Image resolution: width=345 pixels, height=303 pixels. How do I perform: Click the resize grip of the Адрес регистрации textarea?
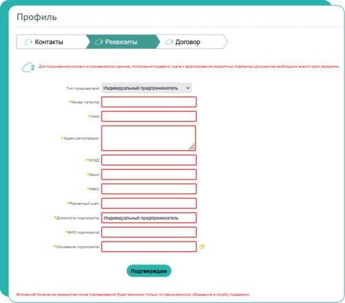tap(192, 147)
